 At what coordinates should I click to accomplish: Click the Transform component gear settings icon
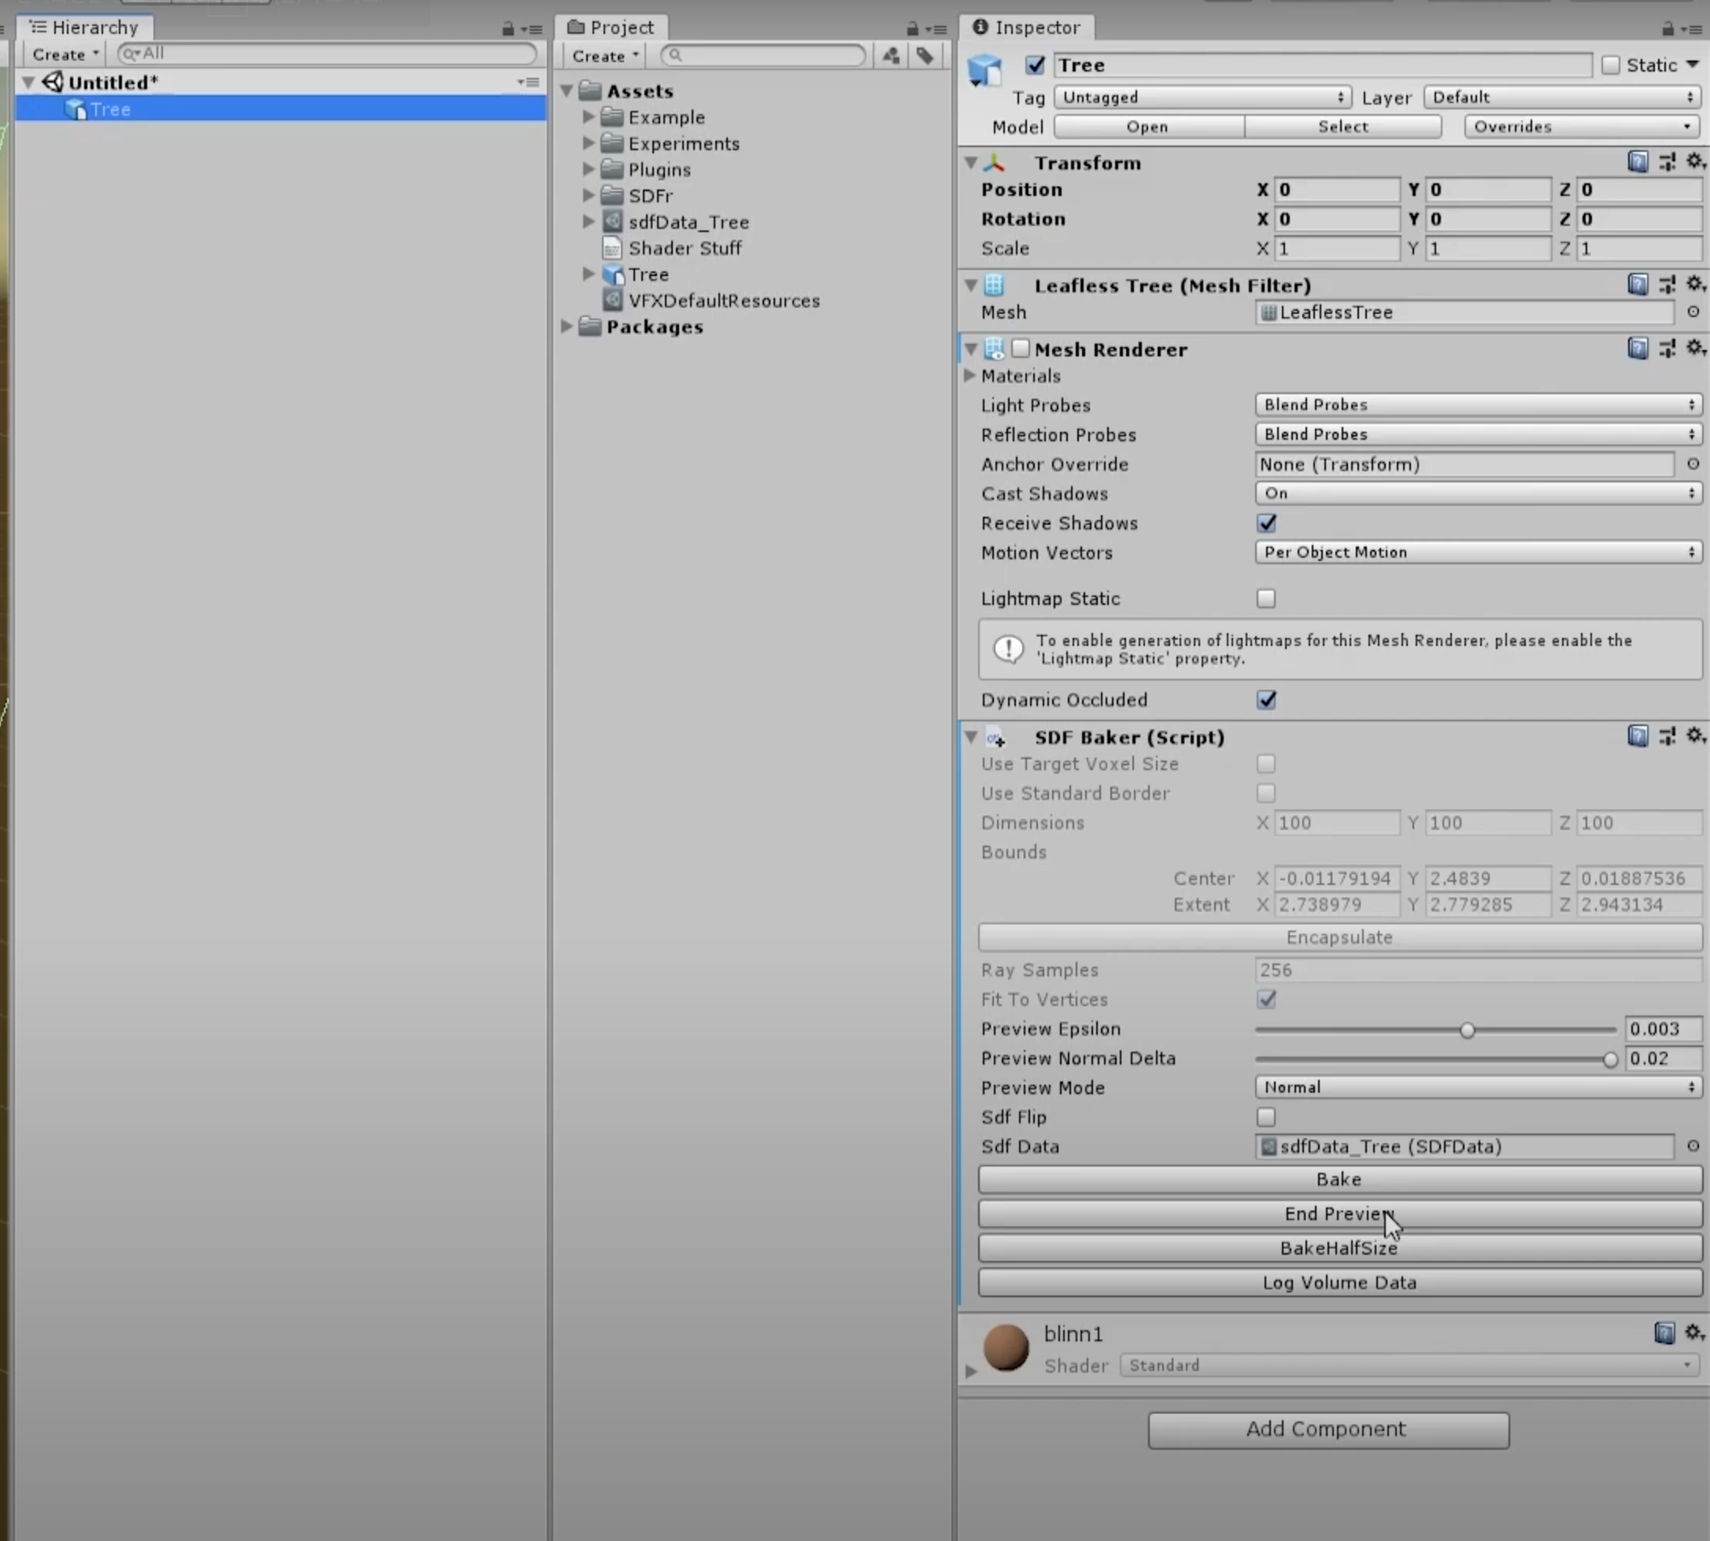[x=1695, y=162]
